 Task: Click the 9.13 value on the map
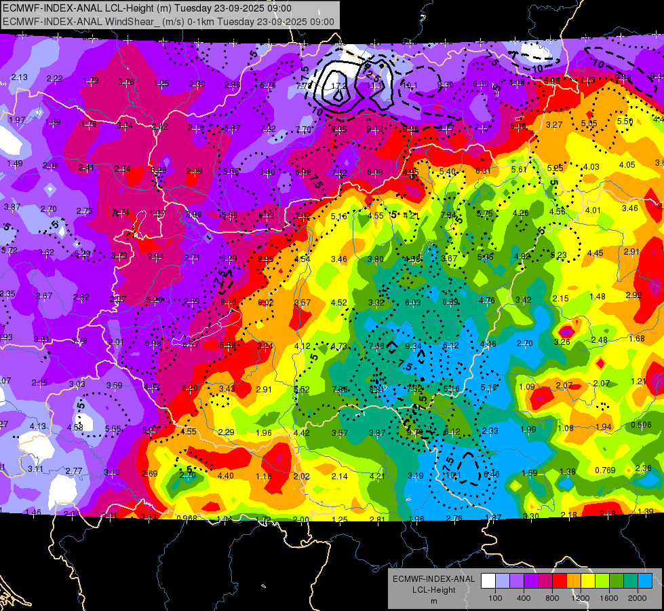(375, 128)
